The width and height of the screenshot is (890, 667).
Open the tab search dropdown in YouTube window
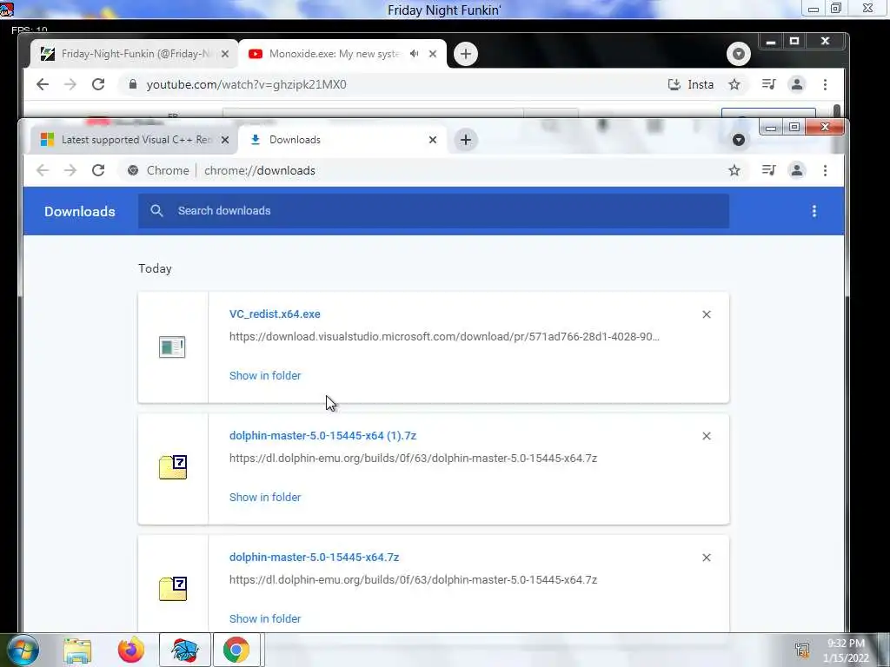click(x=739, y=54)
